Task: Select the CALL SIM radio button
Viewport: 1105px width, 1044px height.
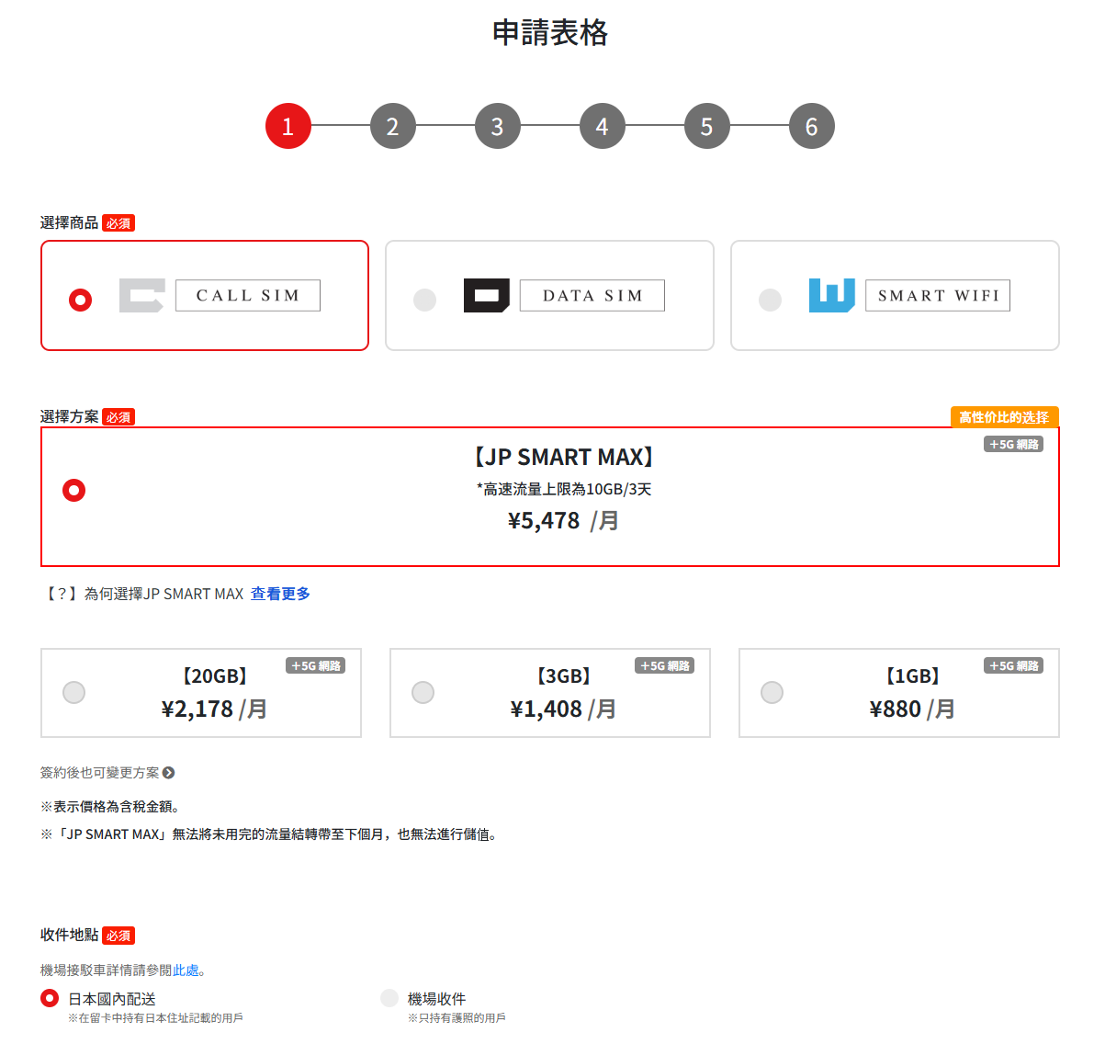Action: coord(81,300)
